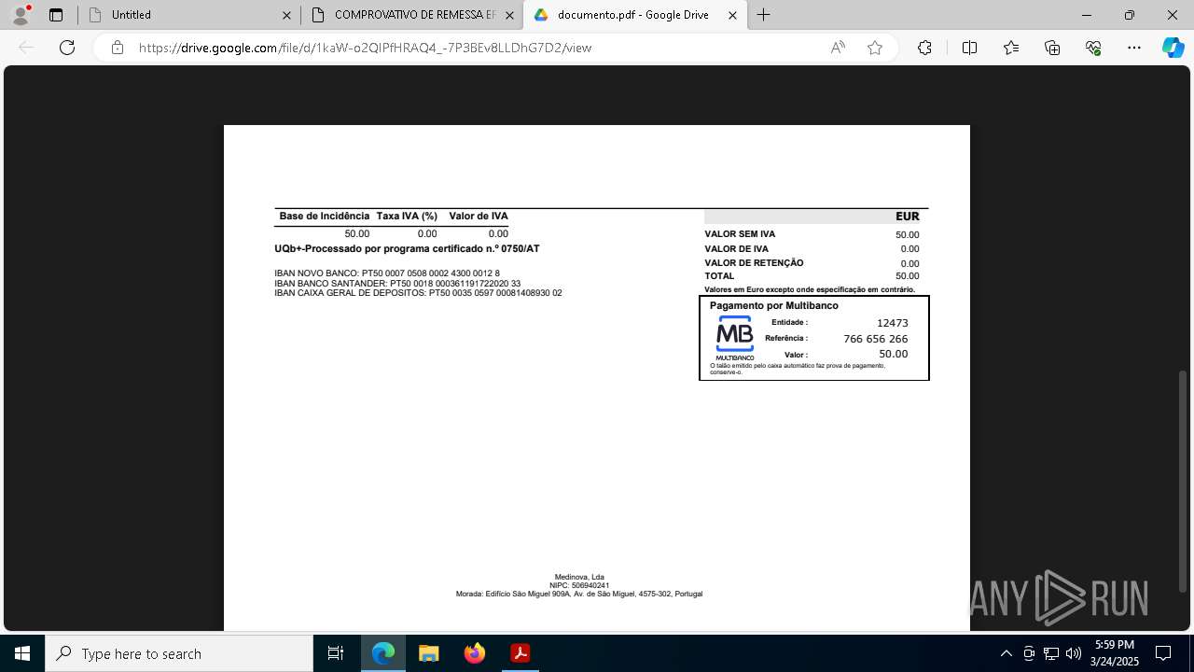Select the IBAN NOVO BANCO line

click(387, 273)
